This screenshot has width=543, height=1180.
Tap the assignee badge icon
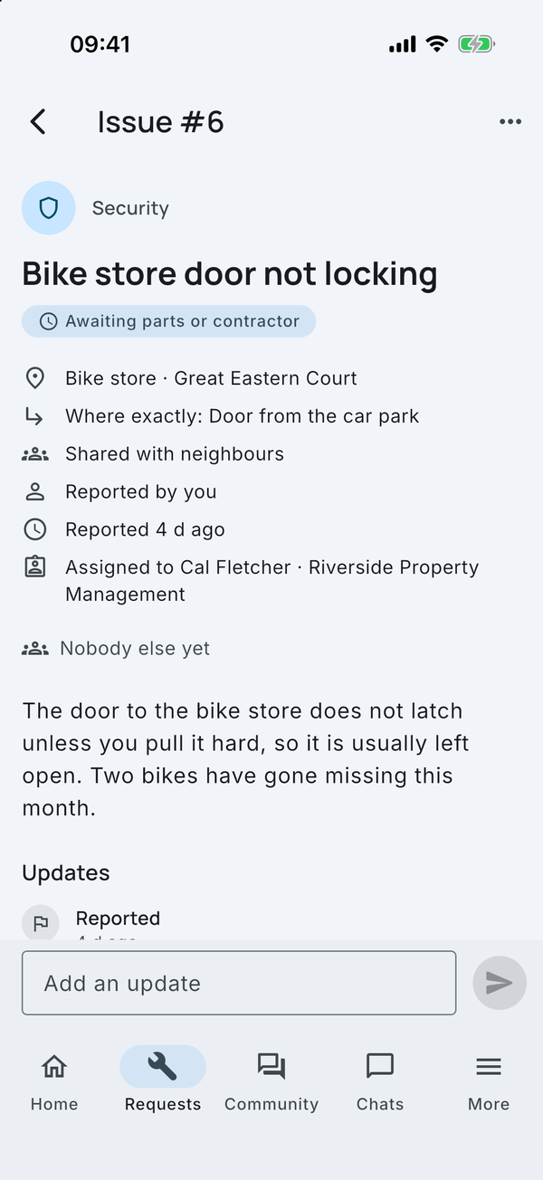point(34,568)
